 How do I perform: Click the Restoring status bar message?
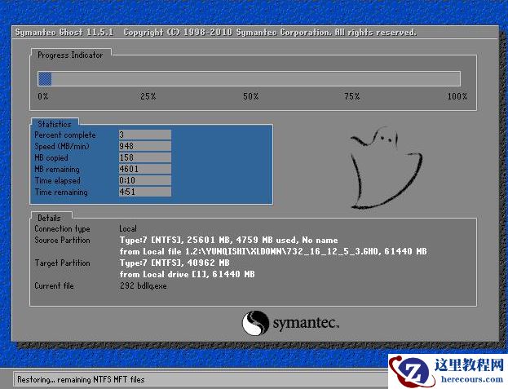click(x=81, y=379)
